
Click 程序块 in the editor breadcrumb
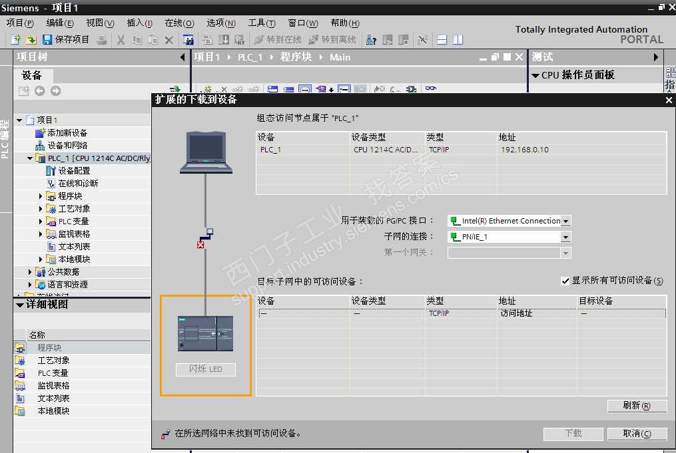296,57
